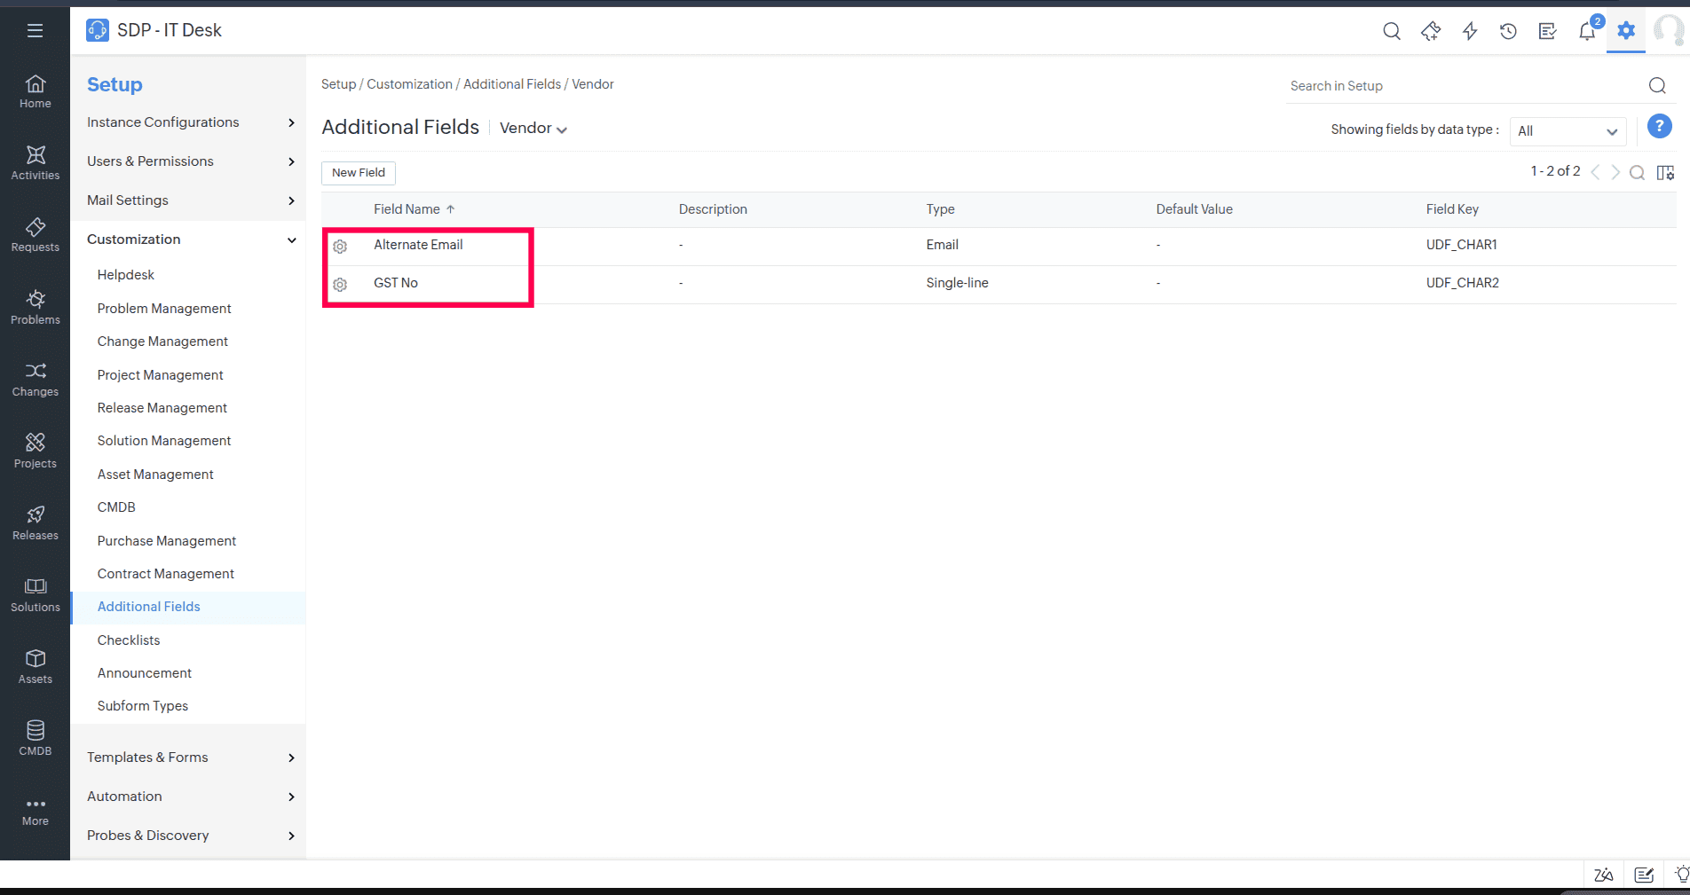
Task: Click the Search in Setup magnifier
Action: 1657,85
